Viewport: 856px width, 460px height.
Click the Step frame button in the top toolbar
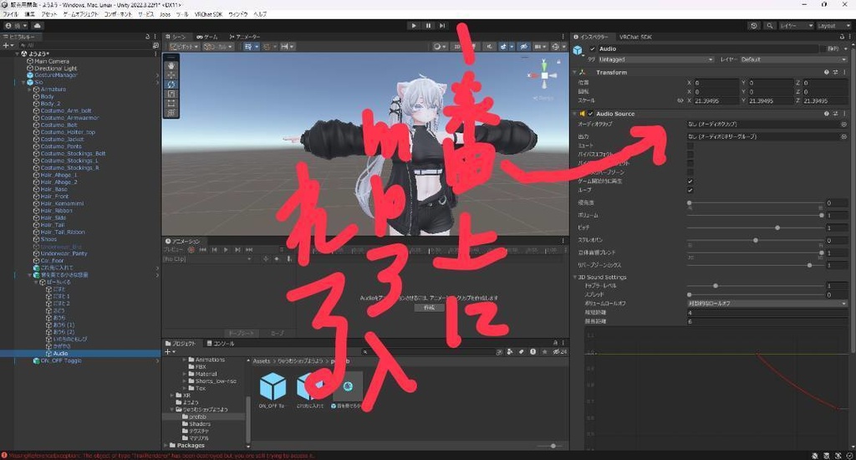coord(442,26)
